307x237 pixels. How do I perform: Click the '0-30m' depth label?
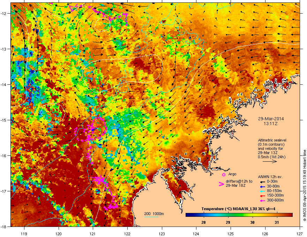tap(272, 182)
